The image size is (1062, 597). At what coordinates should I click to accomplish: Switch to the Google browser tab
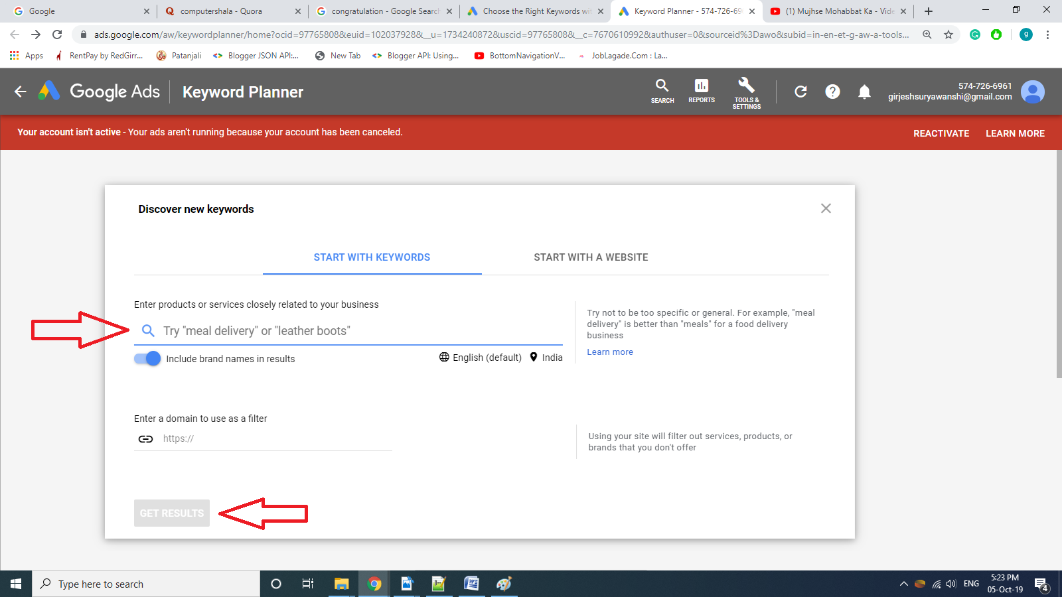tap(80, 11)
